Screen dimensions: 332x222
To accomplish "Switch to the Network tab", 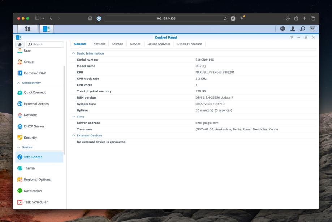I will 99,44.
